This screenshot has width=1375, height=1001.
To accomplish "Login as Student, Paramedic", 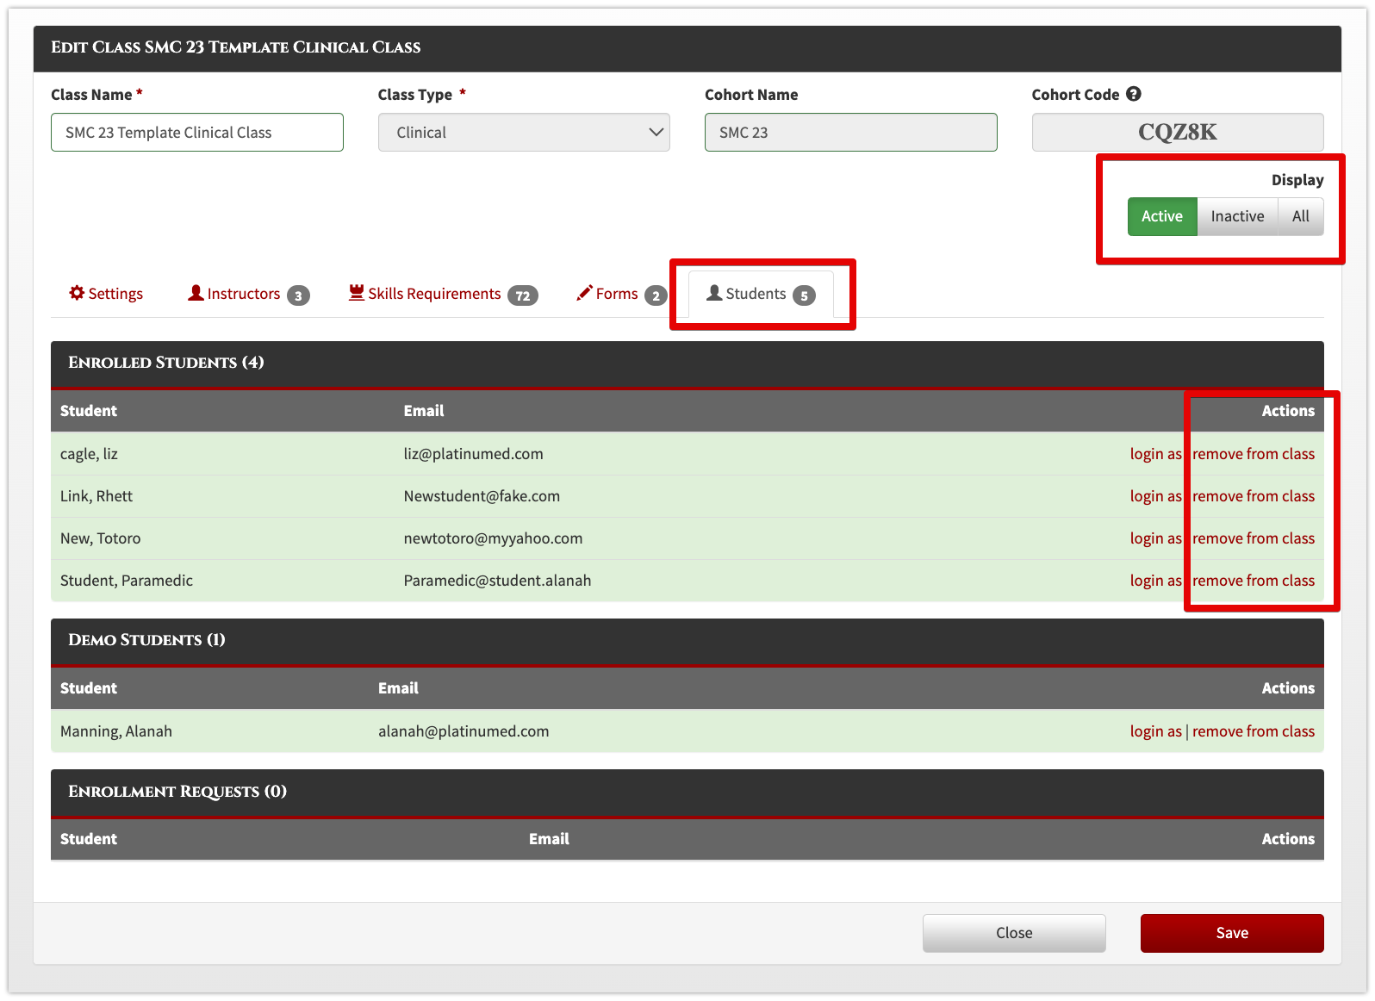I will [x=1155, y=581].
